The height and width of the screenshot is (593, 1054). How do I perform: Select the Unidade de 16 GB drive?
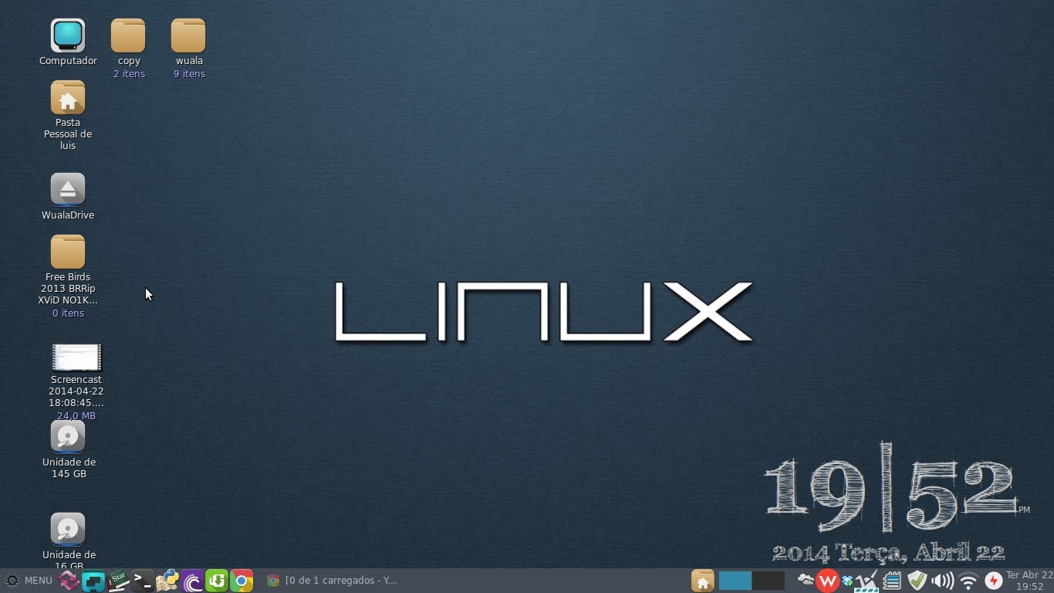(68, 530)
